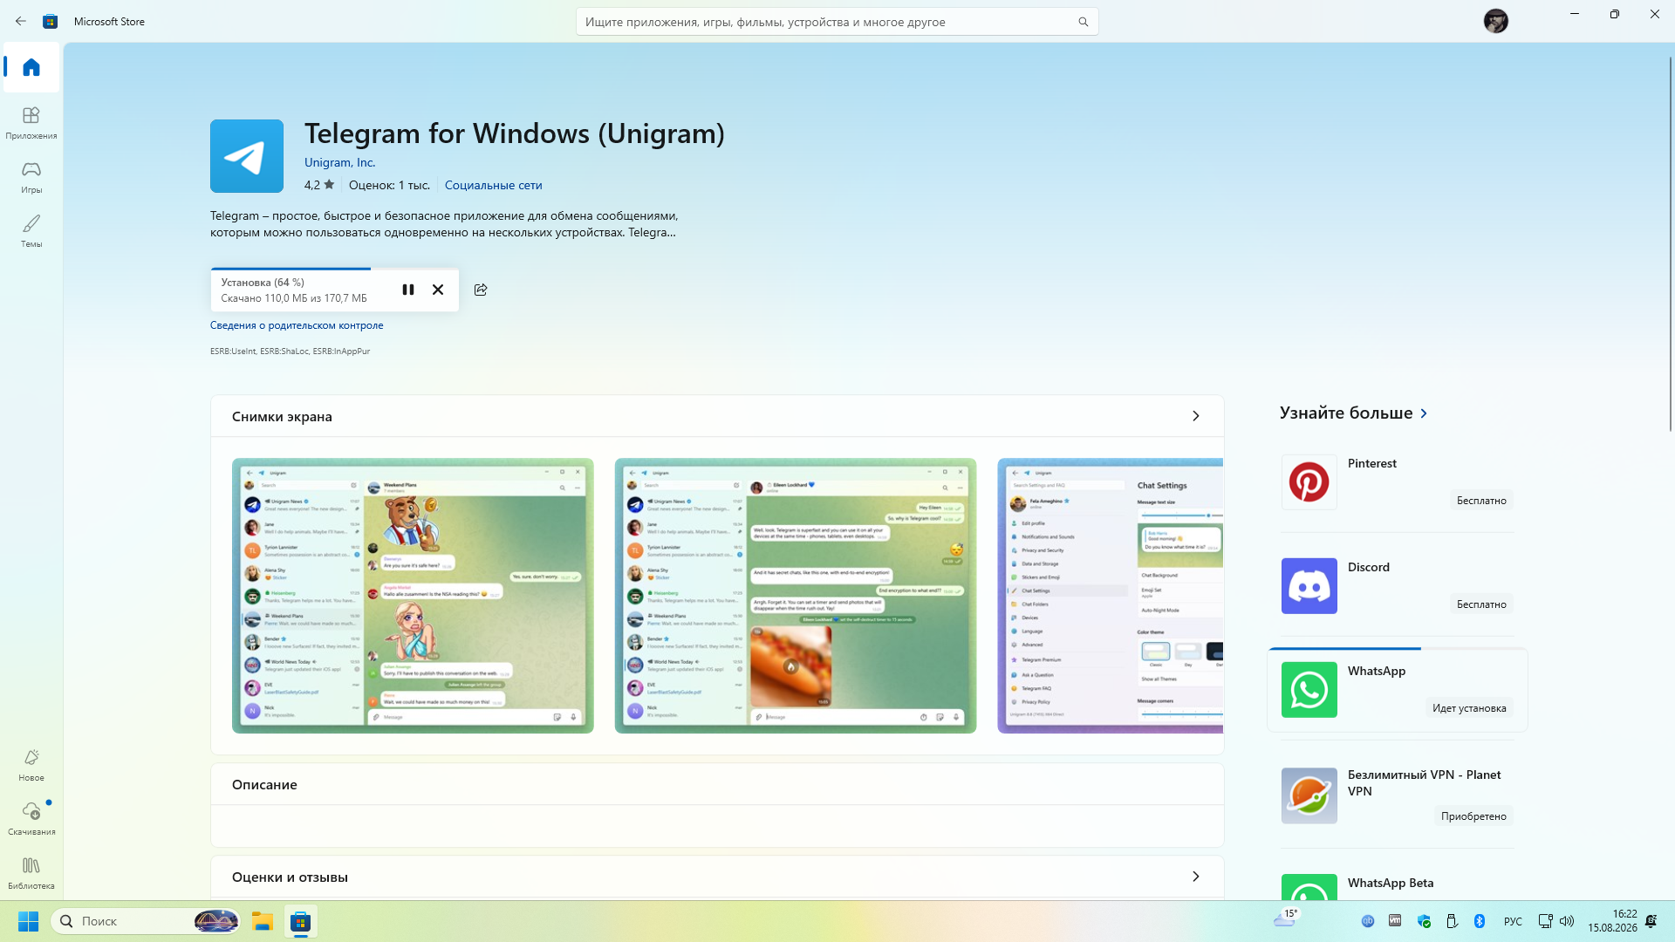Click the Windows taskbar Поиск search box

point(145,921)
